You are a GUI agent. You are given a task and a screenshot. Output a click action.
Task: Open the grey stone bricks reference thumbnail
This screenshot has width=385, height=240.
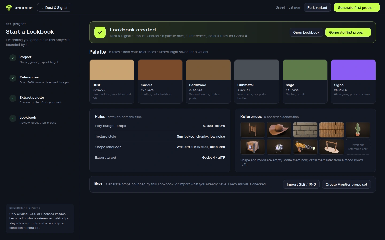coord(305,130)
